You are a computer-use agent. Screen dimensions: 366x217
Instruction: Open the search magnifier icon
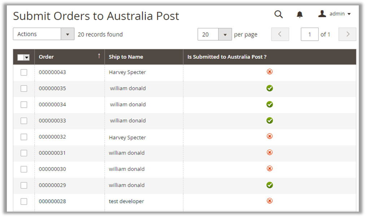pos(278,14)
